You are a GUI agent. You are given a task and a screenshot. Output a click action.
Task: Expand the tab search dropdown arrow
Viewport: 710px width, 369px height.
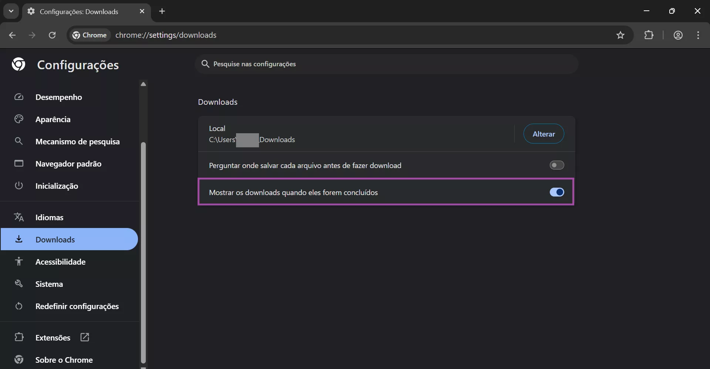(x=11, y=11)
